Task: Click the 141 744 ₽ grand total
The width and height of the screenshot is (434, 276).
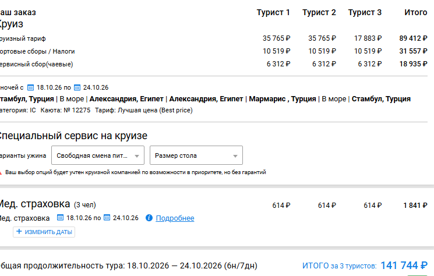Action: tap(404, 266)
